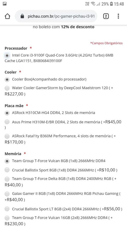Tap the battery icon in status bar
The height and width of the screenshot is (227, 127).
(x=111, y=4)
